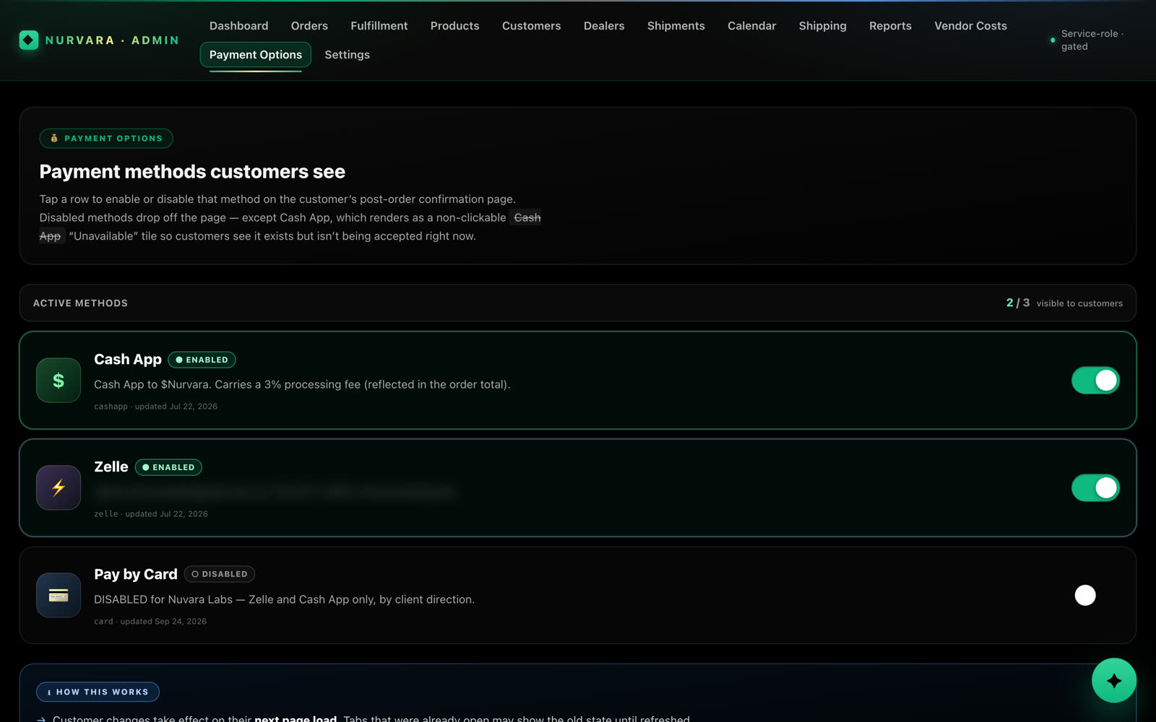Click 'cashapp · updated Jul 22, 2026' text
This screenshot has width=1156, height=722.
tap(155, 406)
